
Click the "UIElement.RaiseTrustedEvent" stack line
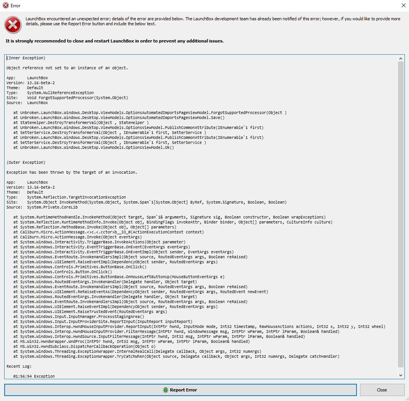[x=90, y=311]
